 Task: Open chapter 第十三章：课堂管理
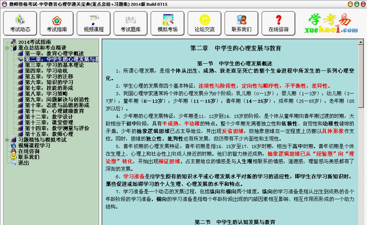(49, 123)
